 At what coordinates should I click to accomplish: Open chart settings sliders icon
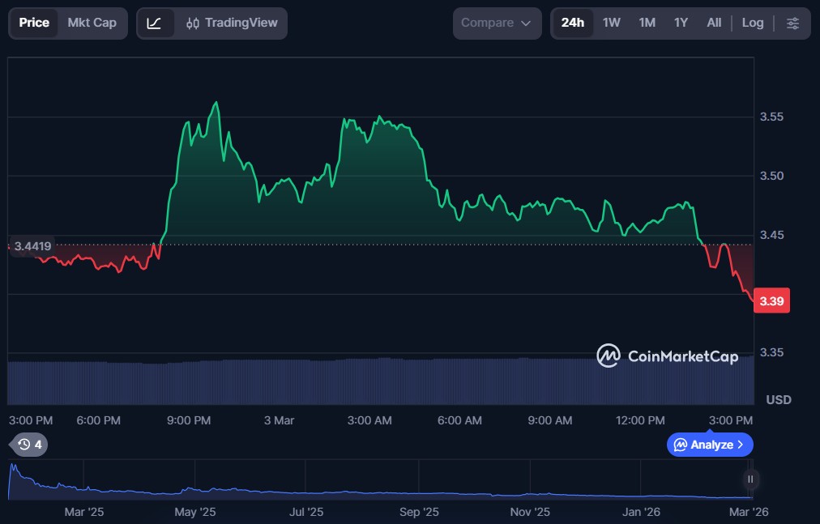(792, 23)
